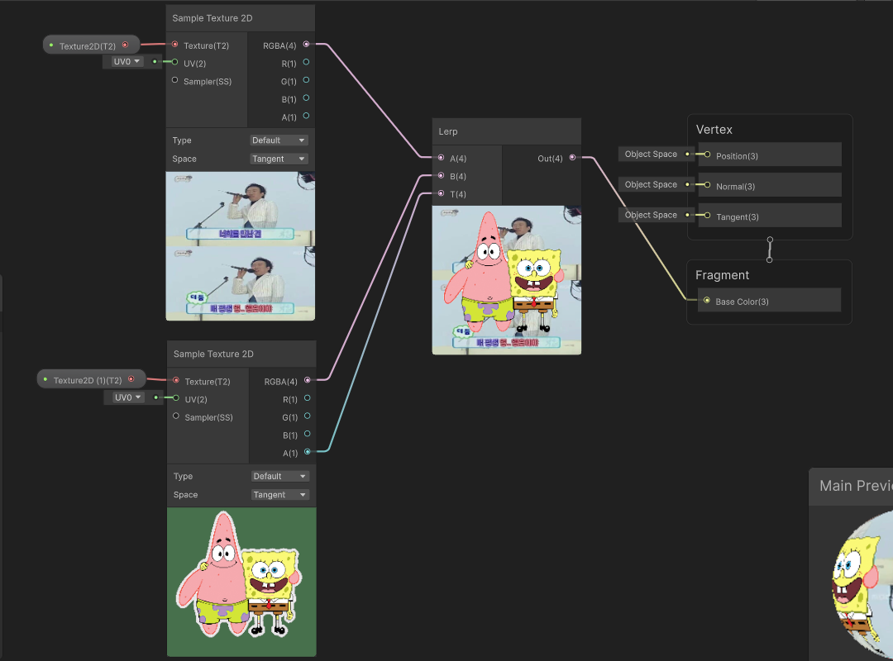Screen dimensions: 893x661
Task: Click the RGBA(4) output port of top Sample Texture 2D
Action: [307, 44]
